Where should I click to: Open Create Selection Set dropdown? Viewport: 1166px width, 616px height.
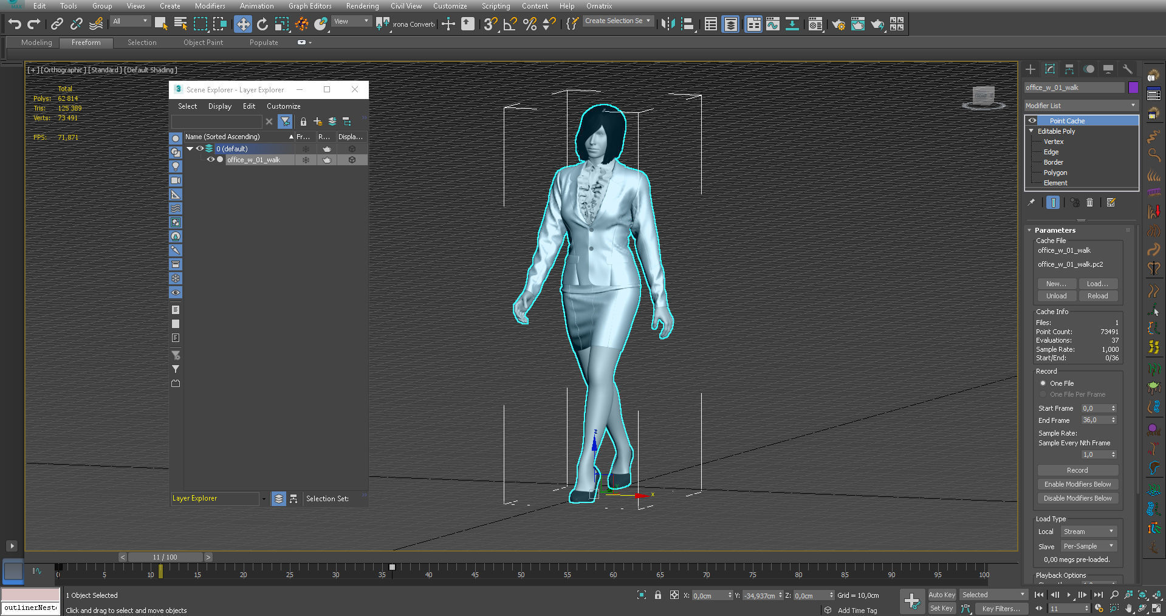pyautogui.click(x=618, y=21)
